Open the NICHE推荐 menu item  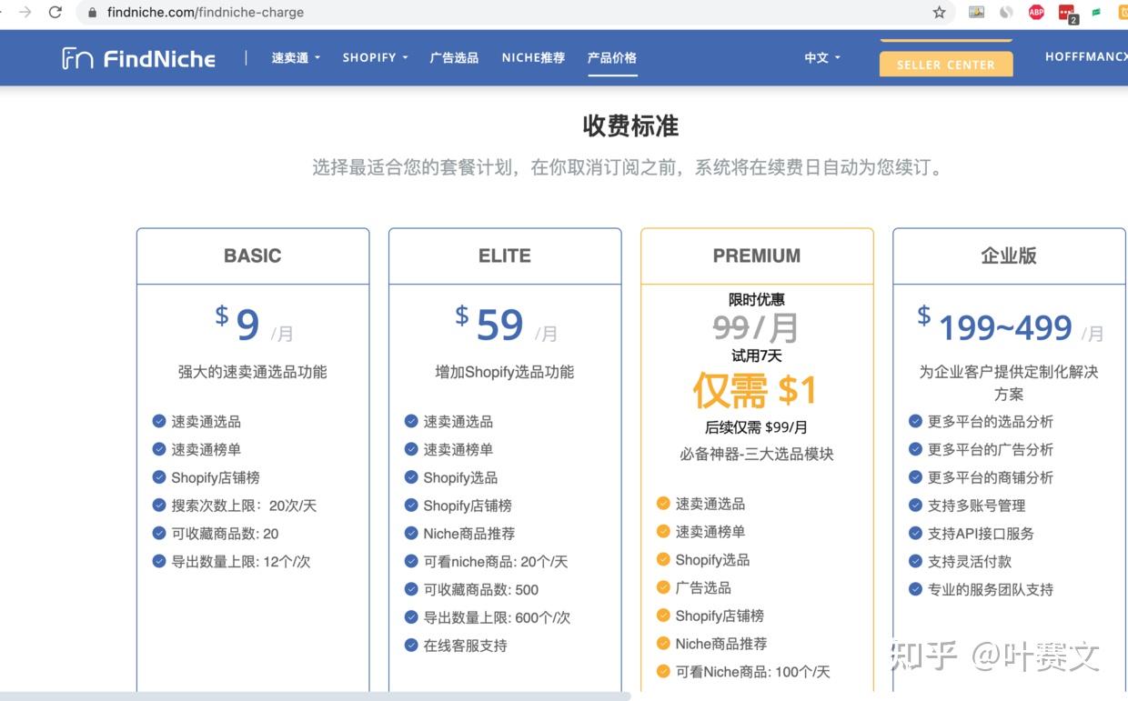533,57
